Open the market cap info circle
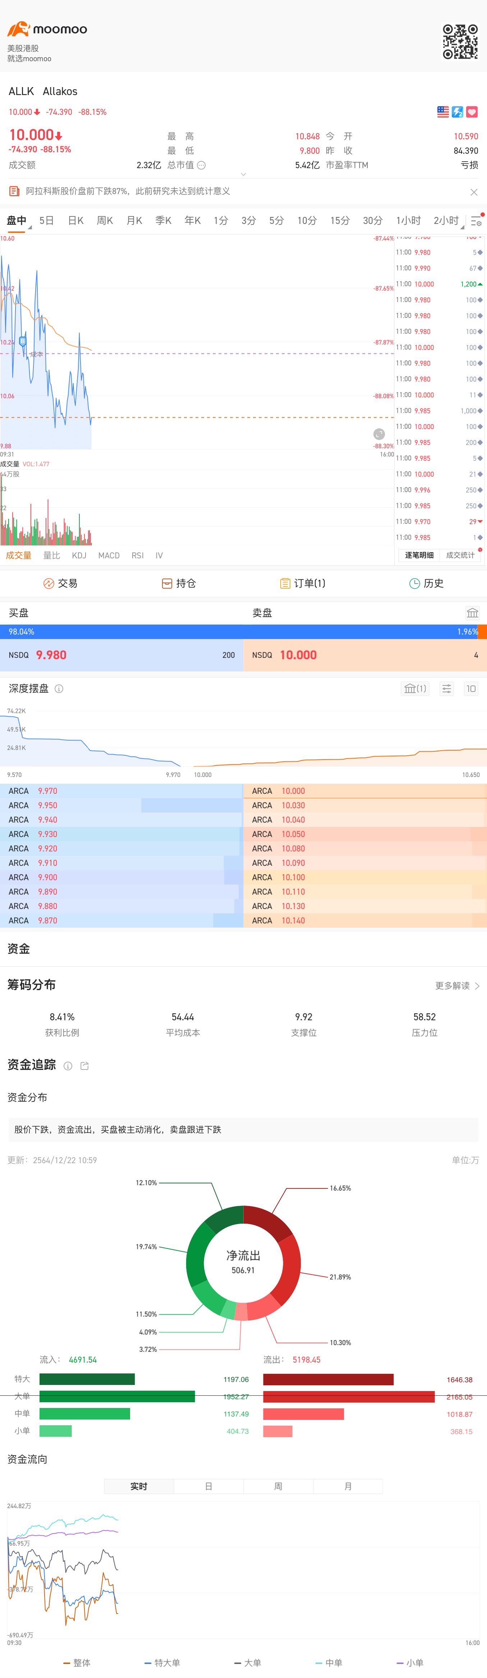The height and width of the screenshot is (1678, 487). (202, 166)
